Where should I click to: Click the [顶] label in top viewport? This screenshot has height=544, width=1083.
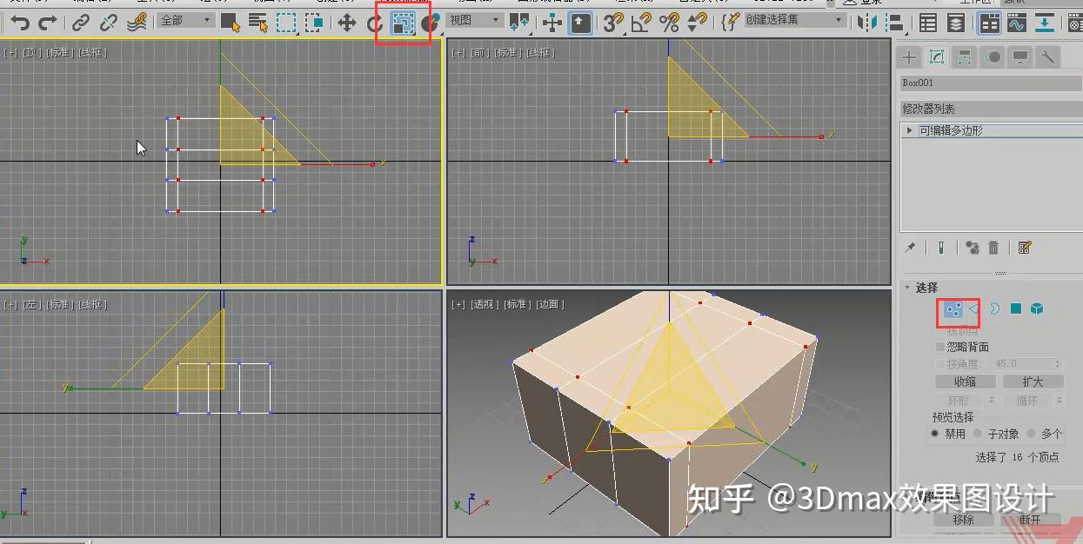(30, 52)
